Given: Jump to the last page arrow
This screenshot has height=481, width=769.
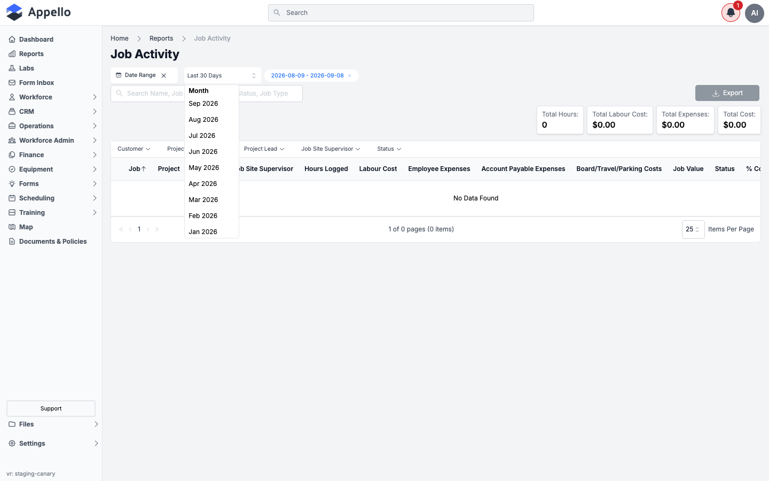Looking at the screenshot, I should tap(157, 229).
